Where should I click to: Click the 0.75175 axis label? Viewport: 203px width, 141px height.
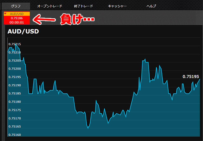click(x=15, y=110)
